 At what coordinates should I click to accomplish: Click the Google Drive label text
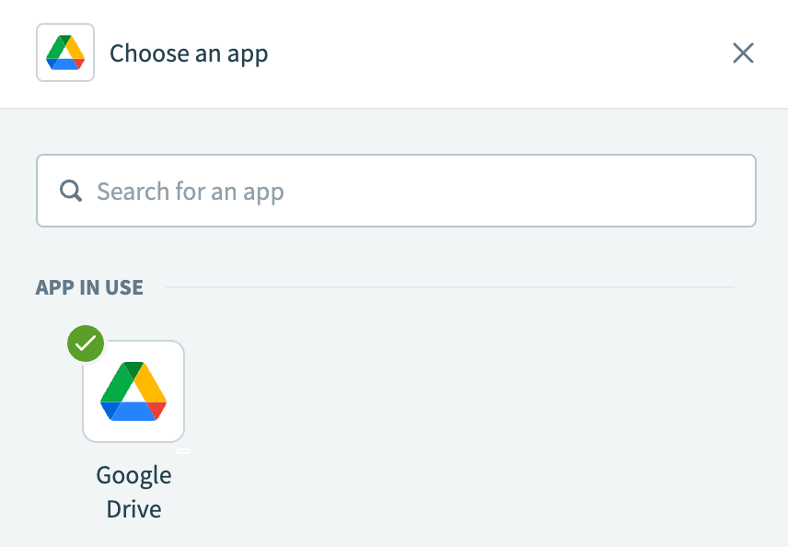tap(133, 491)
